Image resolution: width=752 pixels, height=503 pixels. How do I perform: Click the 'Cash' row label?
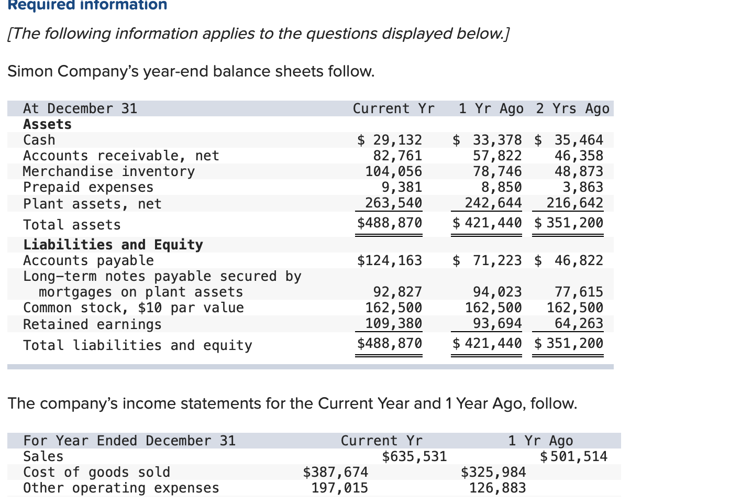[39, 140]
